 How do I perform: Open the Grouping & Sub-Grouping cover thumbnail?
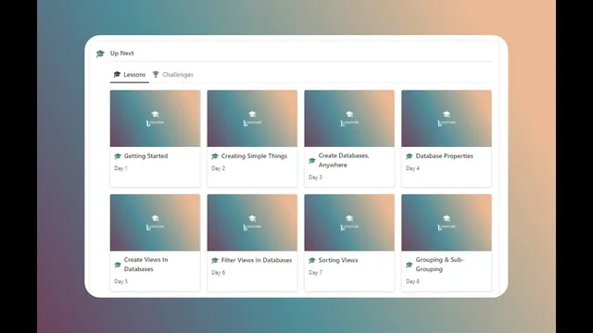(x=447, y=222)
